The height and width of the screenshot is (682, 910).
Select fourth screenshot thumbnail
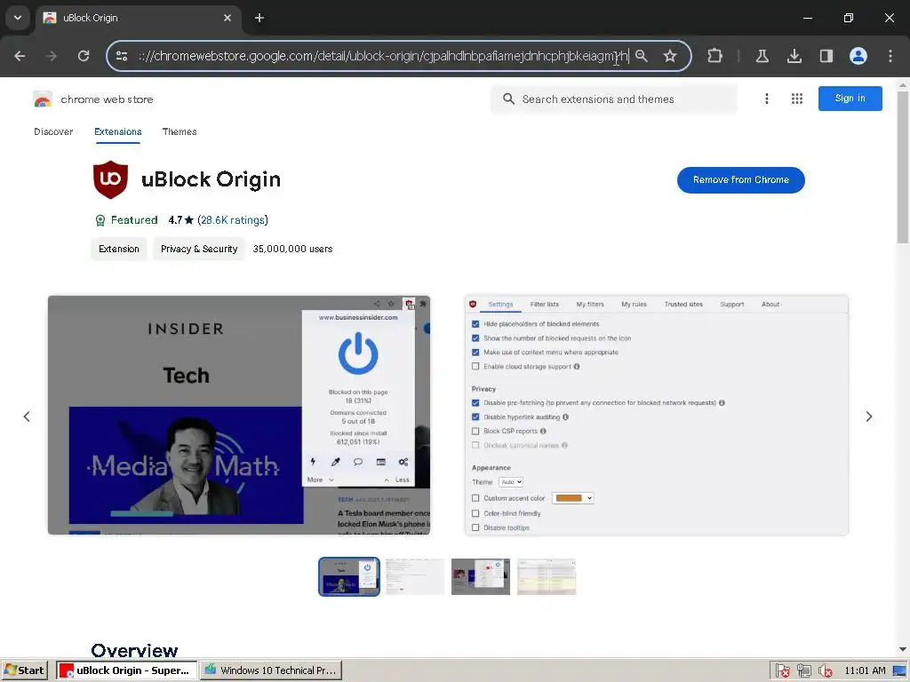(x=547, y=577)
